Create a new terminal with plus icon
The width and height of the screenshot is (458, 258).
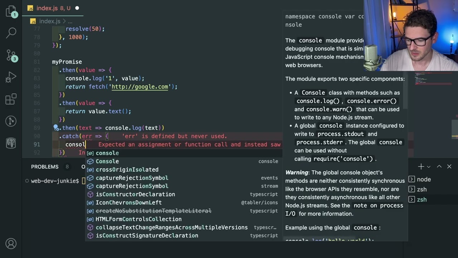(421, 167)
